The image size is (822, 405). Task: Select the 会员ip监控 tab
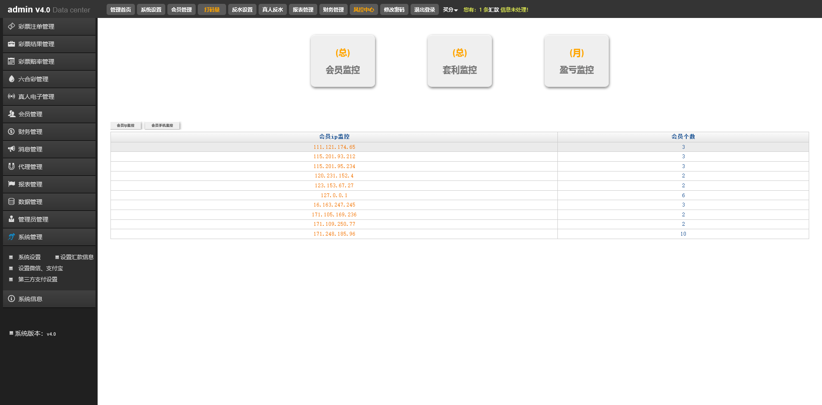click(x=125, y=126)
